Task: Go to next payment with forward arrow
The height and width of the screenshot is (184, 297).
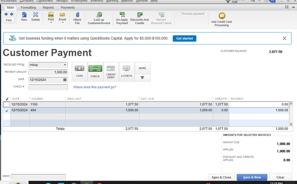Action: pos(12,14)
